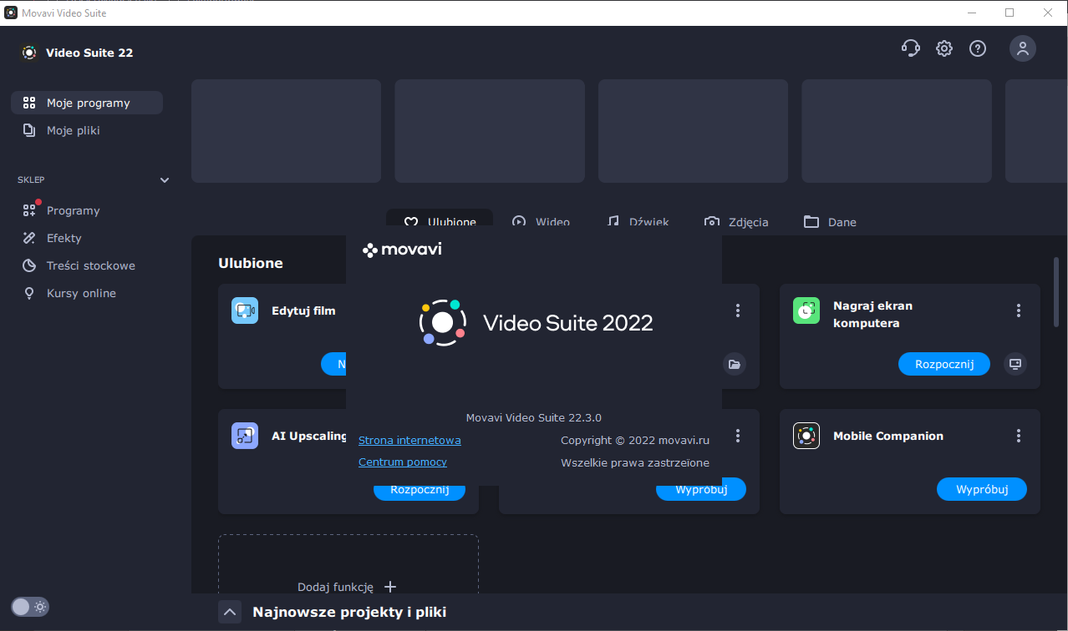Click Wypróbuj in the bottom middle card

[x=701, y=490]
